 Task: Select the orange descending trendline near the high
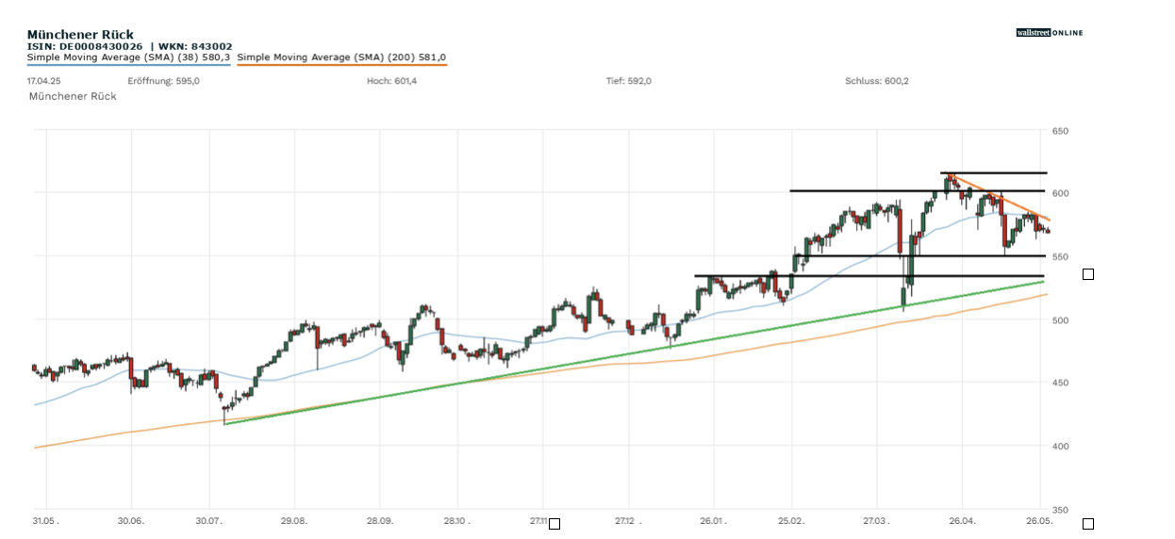click(1000, 198)
